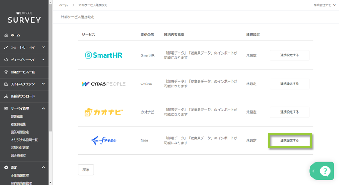Select オリジナル設問一覧 in the sidebar
Image resolution: width=339 pixels, height=185 pixels.
[x=25, y=140]
